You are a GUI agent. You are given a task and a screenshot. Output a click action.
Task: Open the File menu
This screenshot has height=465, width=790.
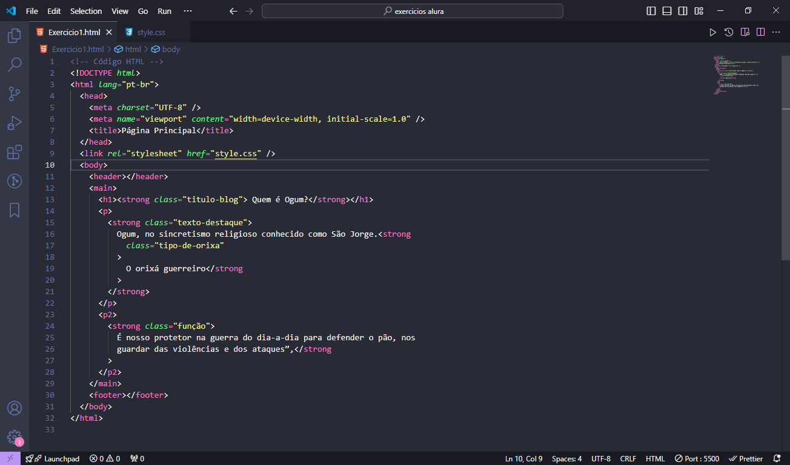click(32, 11)
